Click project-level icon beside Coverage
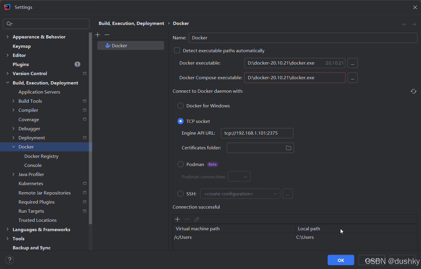The width and height of the screenshot is (421, 269). [85, 119]
